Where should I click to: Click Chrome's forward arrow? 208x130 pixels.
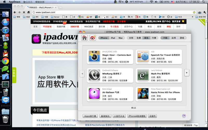[19, 12]
